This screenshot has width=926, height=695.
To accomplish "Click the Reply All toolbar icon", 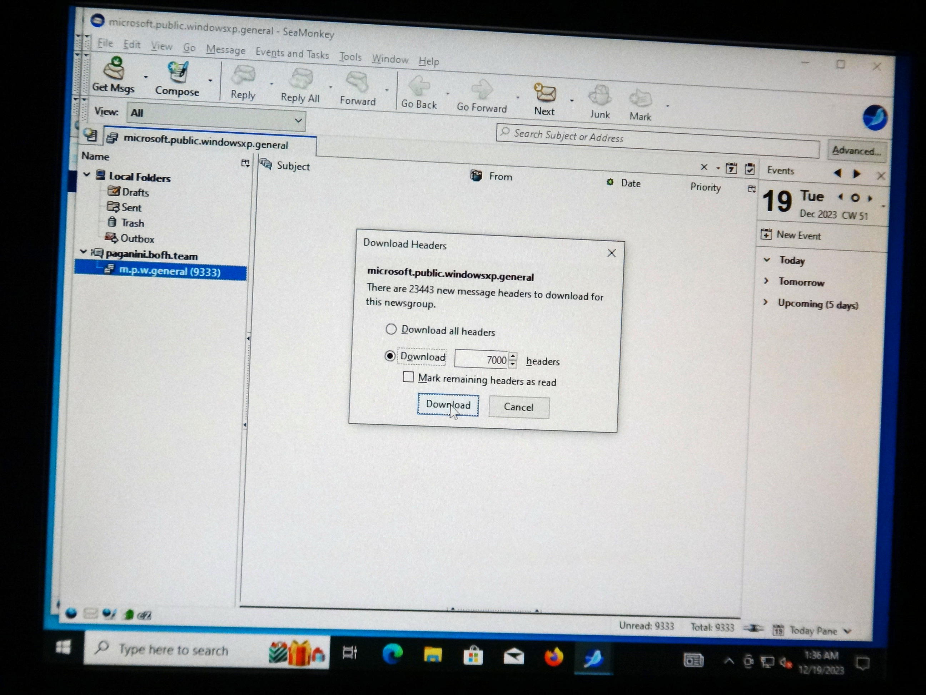I will pyautogui.click(x=302, y=79).
